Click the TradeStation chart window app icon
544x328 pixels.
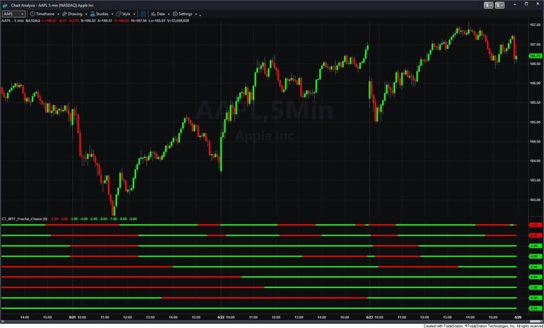(5, 5)
